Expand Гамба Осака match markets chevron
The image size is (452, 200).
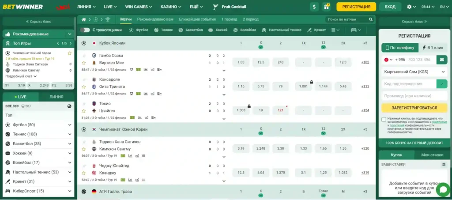(x=224, y=70)
